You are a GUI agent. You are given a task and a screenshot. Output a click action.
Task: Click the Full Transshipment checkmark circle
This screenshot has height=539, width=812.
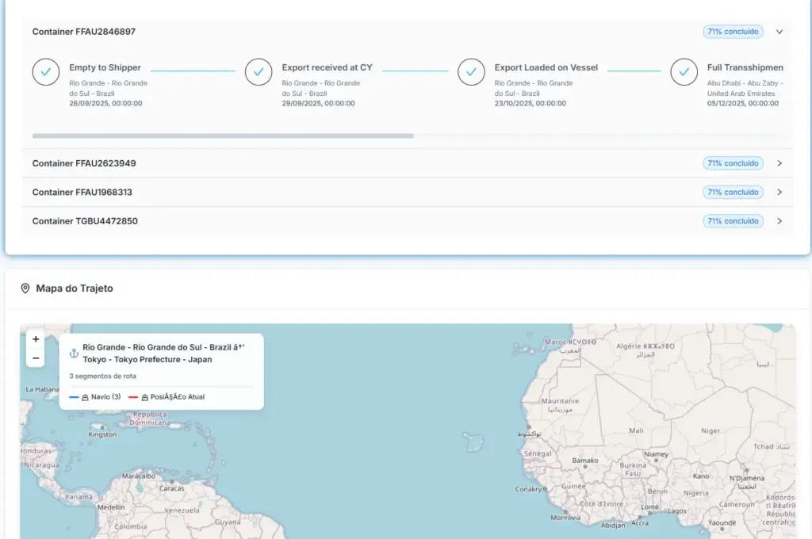(684, 72)
